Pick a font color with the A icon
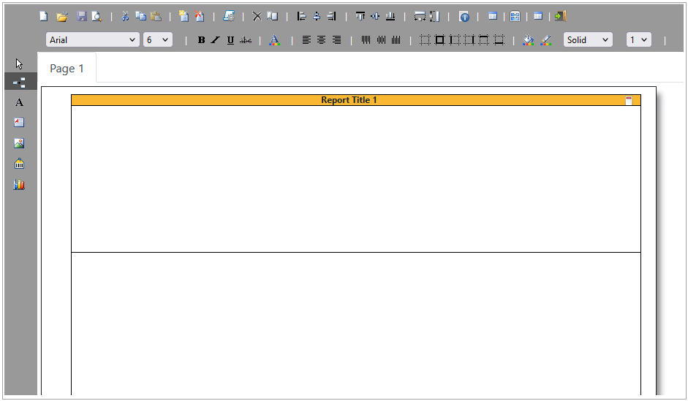 pyautogui.click(x=274, y=40)
